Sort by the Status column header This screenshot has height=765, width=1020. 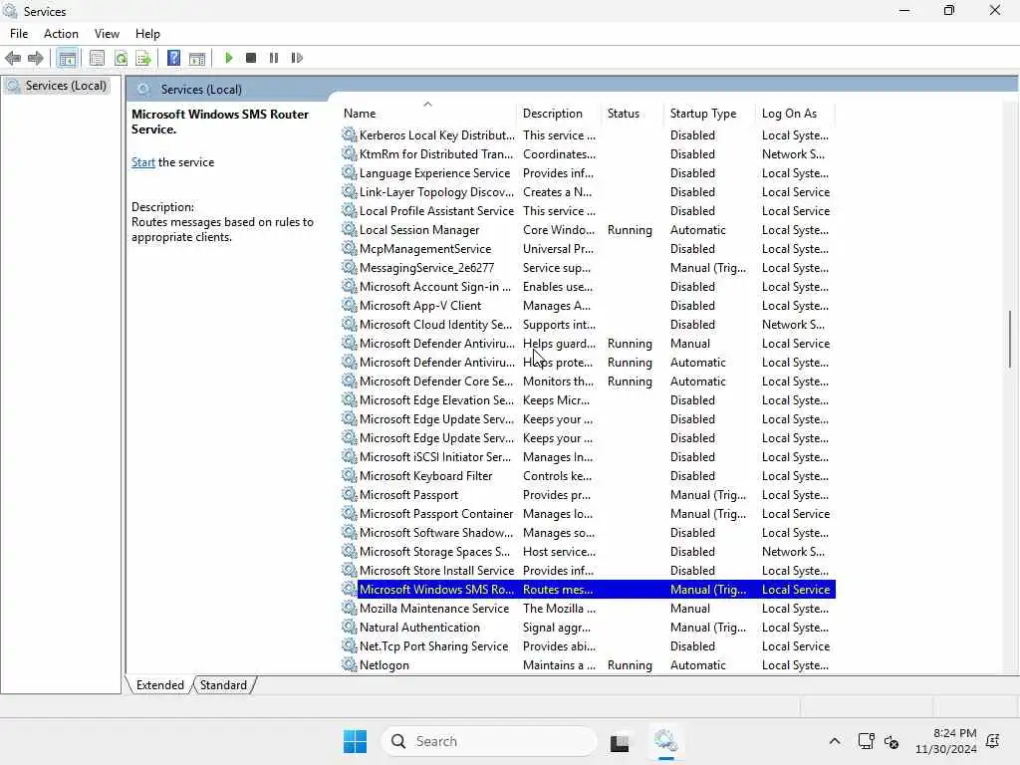633,114
